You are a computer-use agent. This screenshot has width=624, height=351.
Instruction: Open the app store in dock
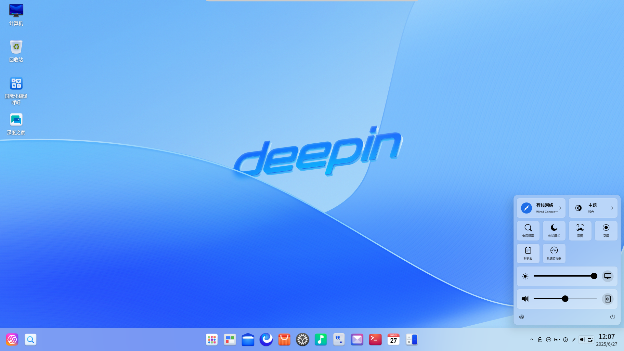pos(284,340)
